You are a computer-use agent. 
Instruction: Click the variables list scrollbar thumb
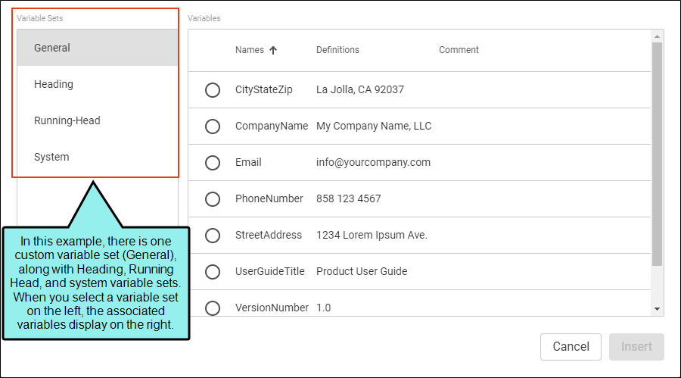(657, 152)
